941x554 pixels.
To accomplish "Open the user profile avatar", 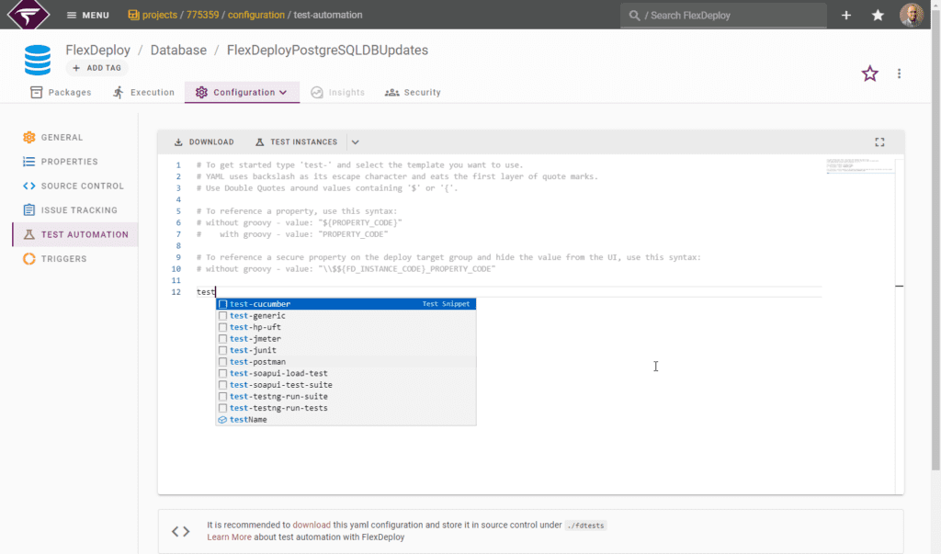I will click(911, 15).
